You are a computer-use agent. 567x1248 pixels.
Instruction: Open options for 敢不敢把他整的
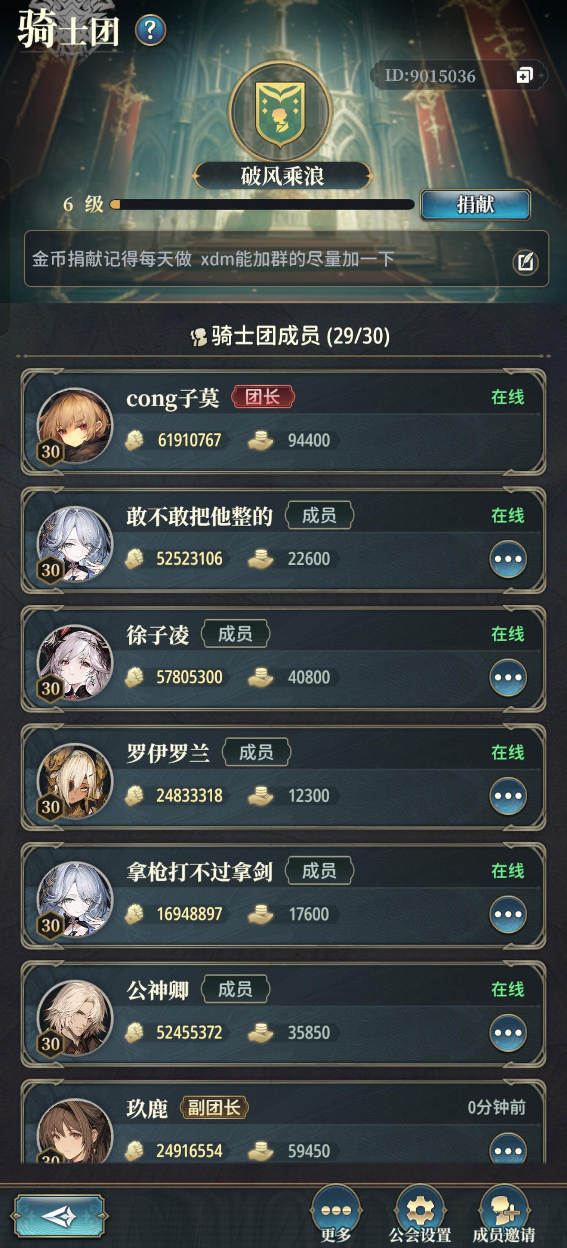tap(508, 558)
